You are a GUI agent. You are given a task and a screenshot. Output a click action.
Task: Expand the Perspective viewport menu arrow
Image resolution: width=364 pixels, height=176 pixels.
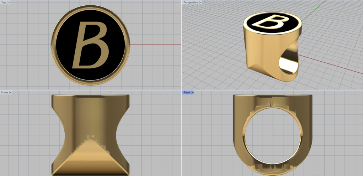point(201,2)
